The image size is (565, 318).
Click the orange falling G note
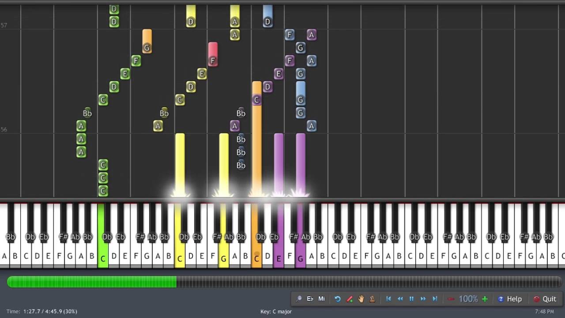(x=147, y=42)
